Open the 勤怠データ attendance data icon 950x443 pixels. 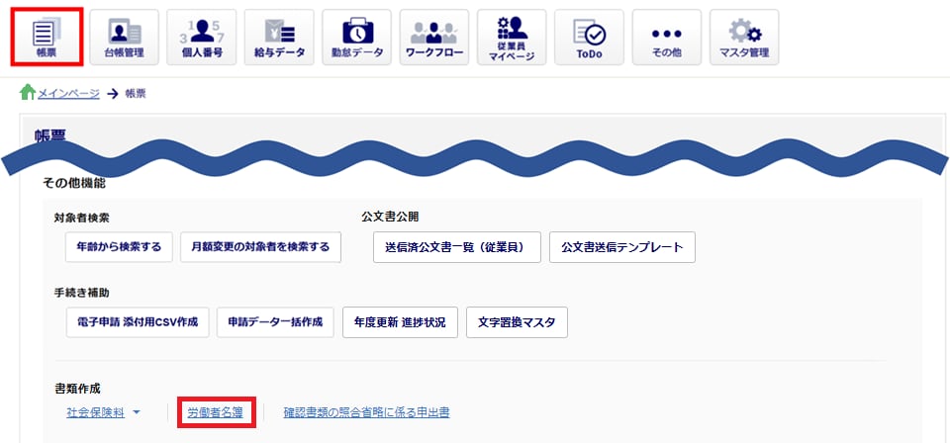356,38
